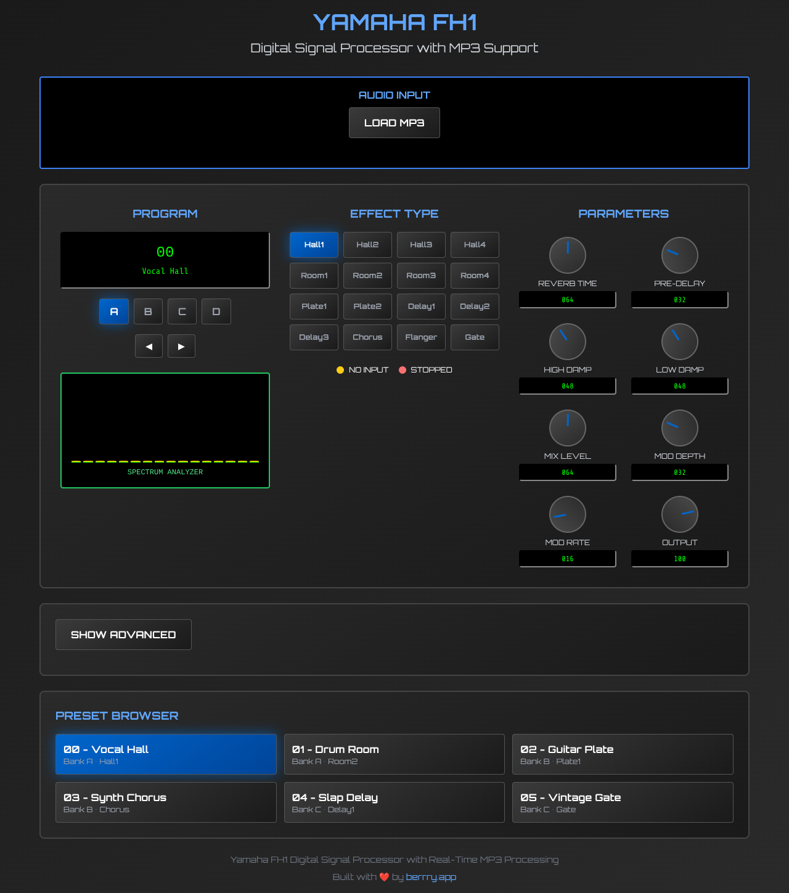Select bank B
This screenshot has height=893, width=789.
[x=148, y=311]
